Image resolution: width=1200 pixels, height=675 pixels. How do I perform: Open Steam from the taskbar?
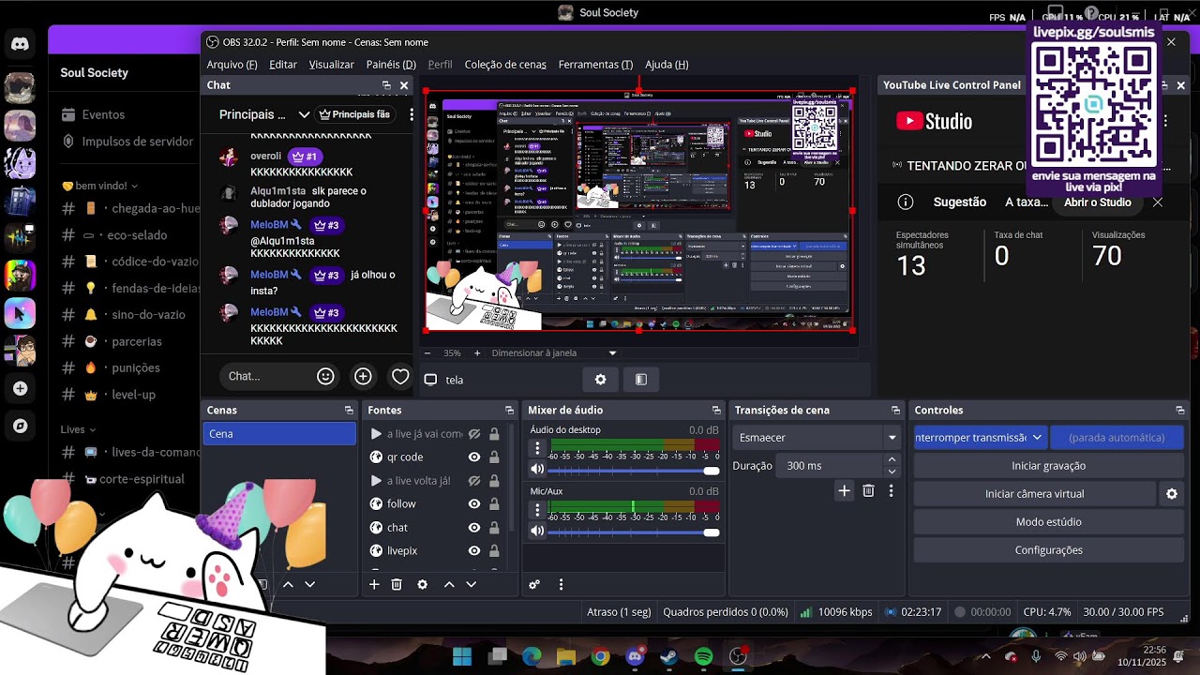pos(668,657)
